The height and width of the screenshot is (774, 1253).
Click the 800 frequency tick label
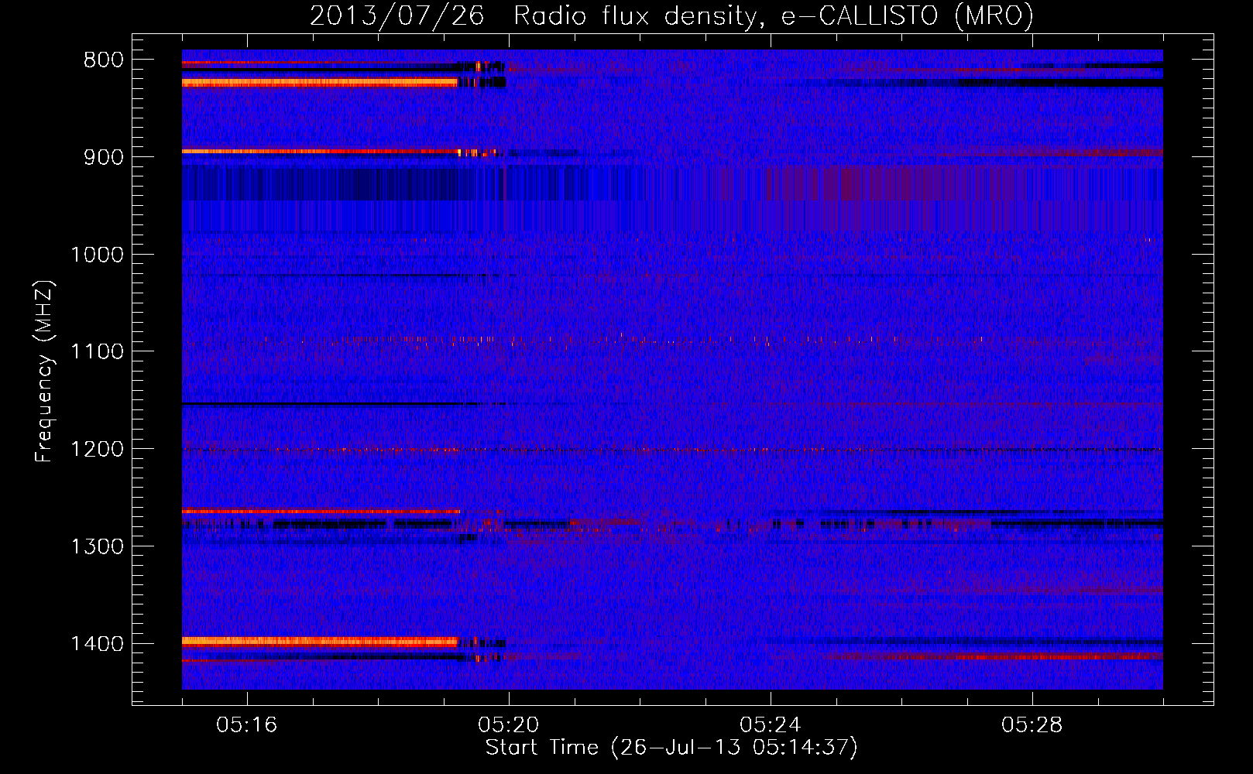coord(104,60)
